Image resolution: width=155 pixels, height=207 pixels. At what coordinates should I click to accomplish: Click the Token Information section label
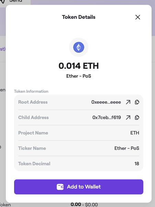coord(31,91)
